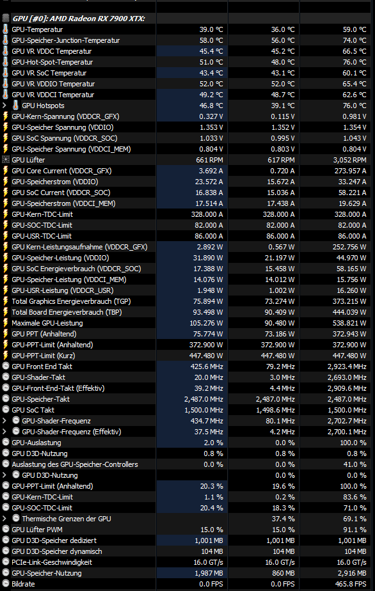Viewport: 375px width, 591px height.
Task: Click thermometer icon beside GPU VR VDDC Temperatur
Action: coord(5,51)
